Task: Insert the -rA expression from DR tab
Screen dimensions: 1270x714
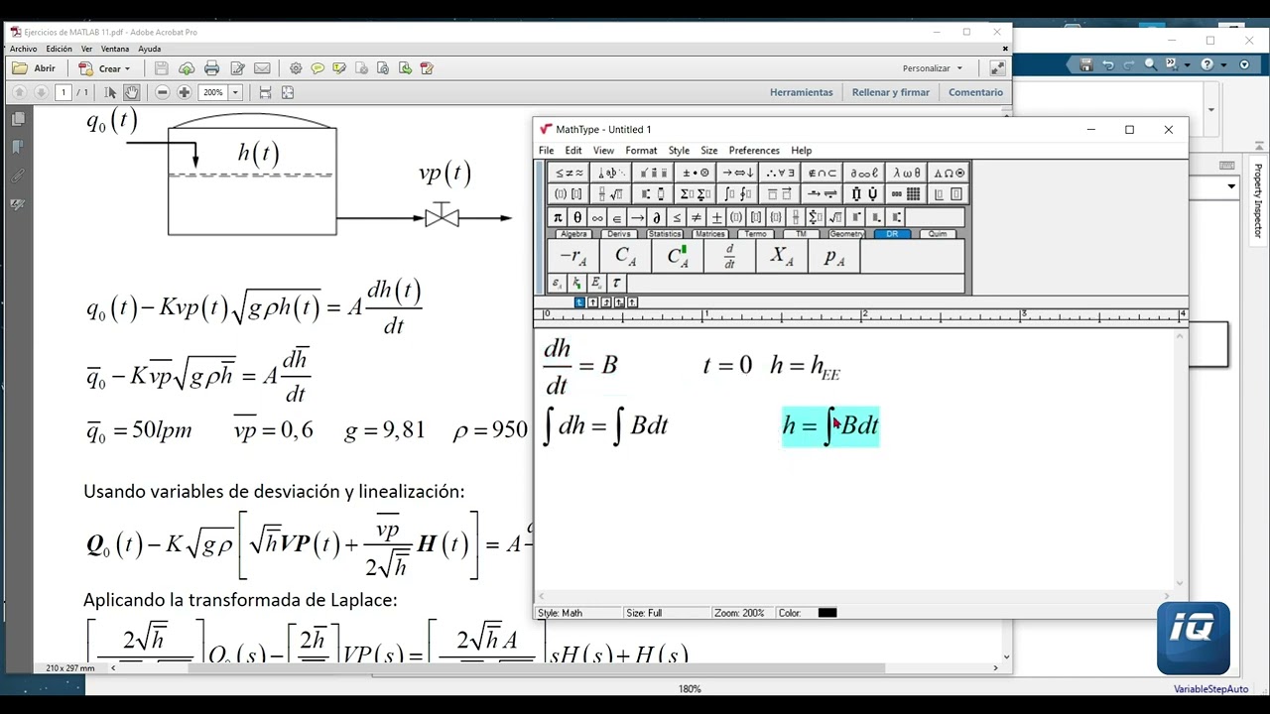Action: 573,256
